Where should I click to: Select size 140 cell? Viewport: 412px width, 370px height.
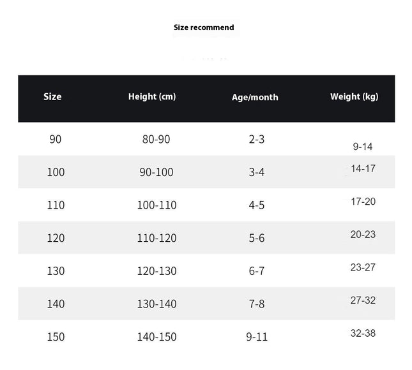click(56, 304)
